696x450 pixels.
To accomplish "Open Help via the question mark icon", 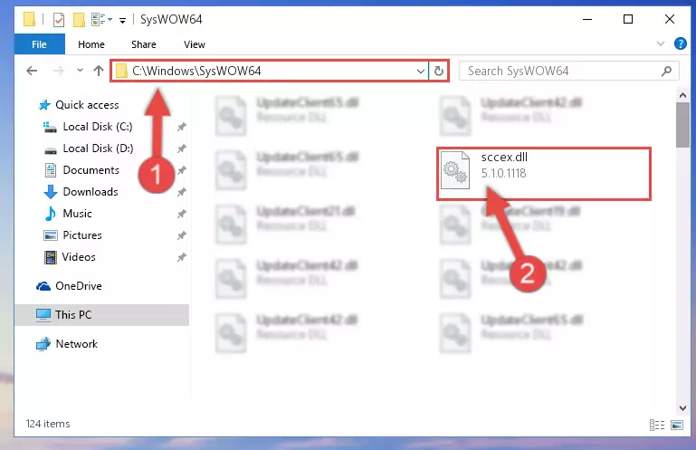I will click(680, 43).
